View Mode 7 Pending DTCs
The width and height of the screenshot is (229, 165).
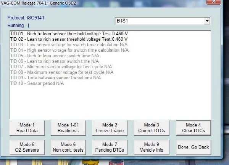[110, 147]
